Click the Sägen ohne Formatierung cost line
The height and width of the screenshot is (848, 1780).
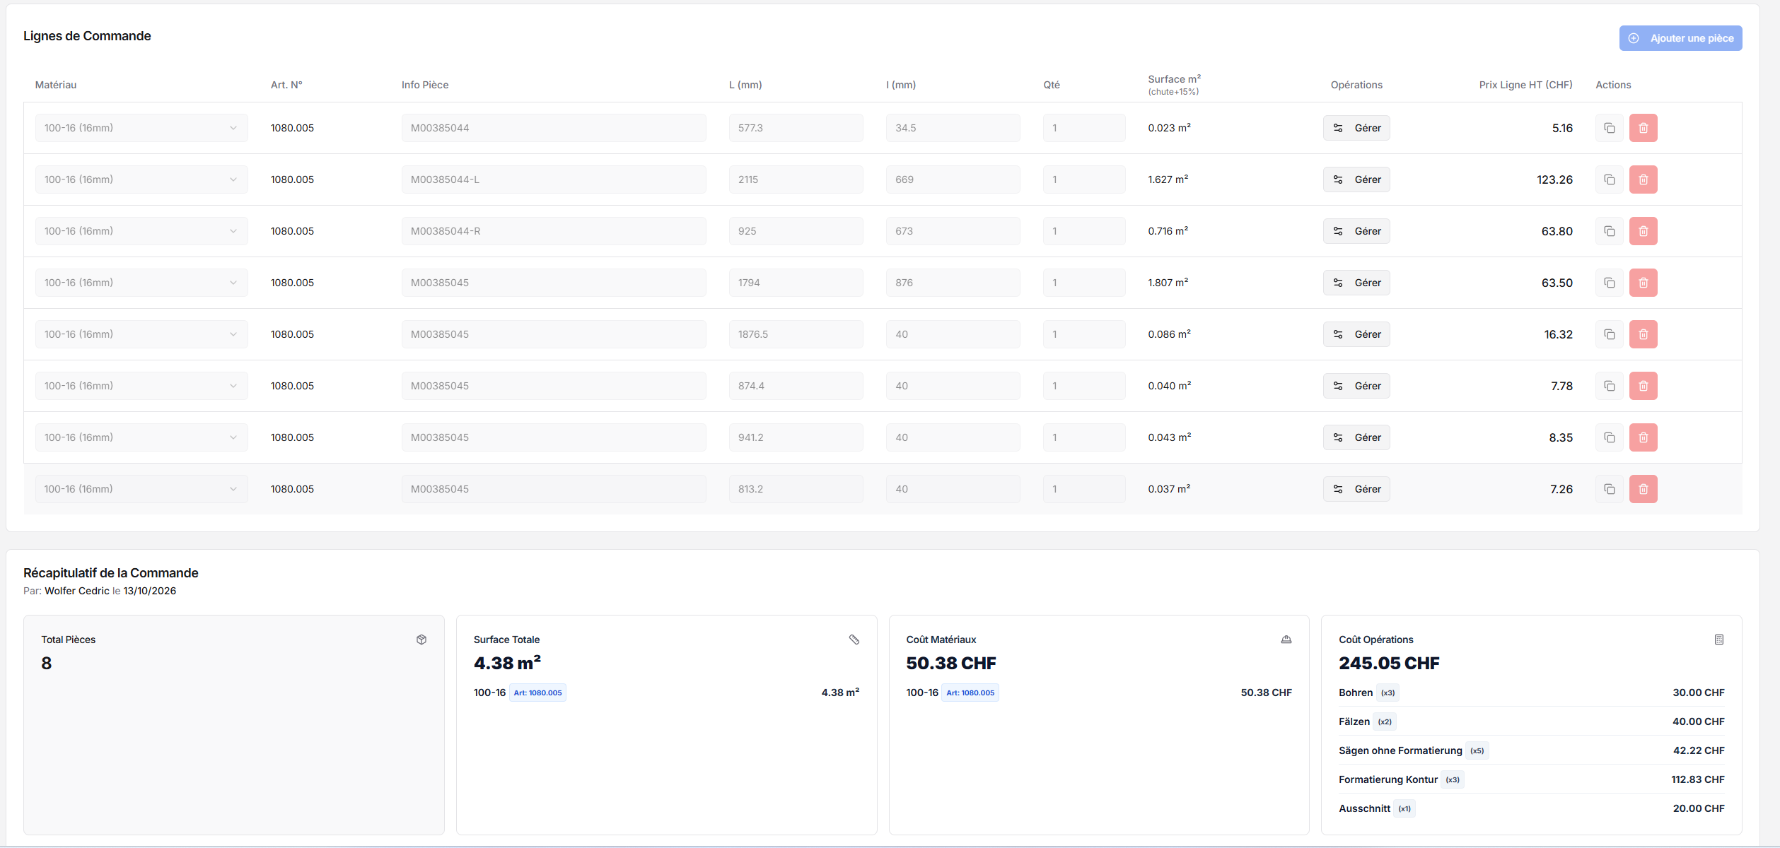click(1531, 750)
